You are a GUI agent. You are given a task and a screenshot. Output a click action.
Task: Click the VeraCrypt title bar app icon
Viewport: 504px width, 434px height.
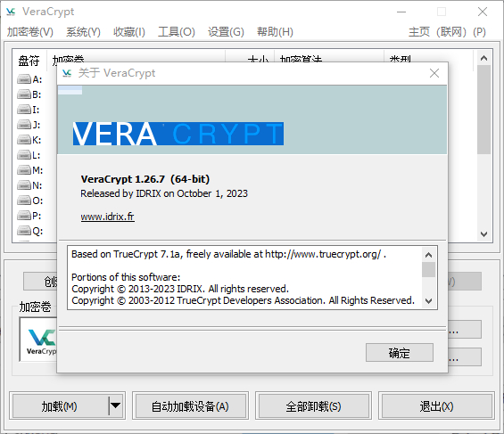point(11,12)
